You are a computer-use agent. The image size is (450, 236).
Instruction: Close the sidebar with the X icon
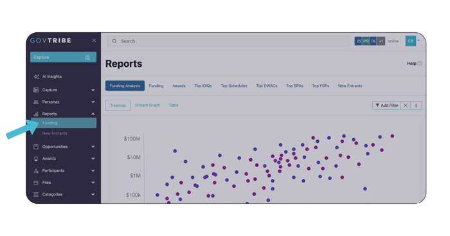pyautogui.click(x=94, y=41)
